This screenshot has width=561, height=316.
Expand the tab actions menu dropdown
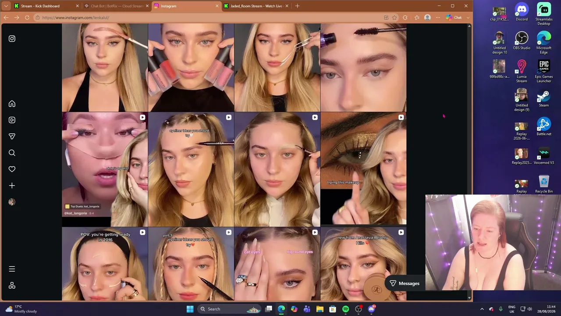pyautogui.click(x=6, y=6)
